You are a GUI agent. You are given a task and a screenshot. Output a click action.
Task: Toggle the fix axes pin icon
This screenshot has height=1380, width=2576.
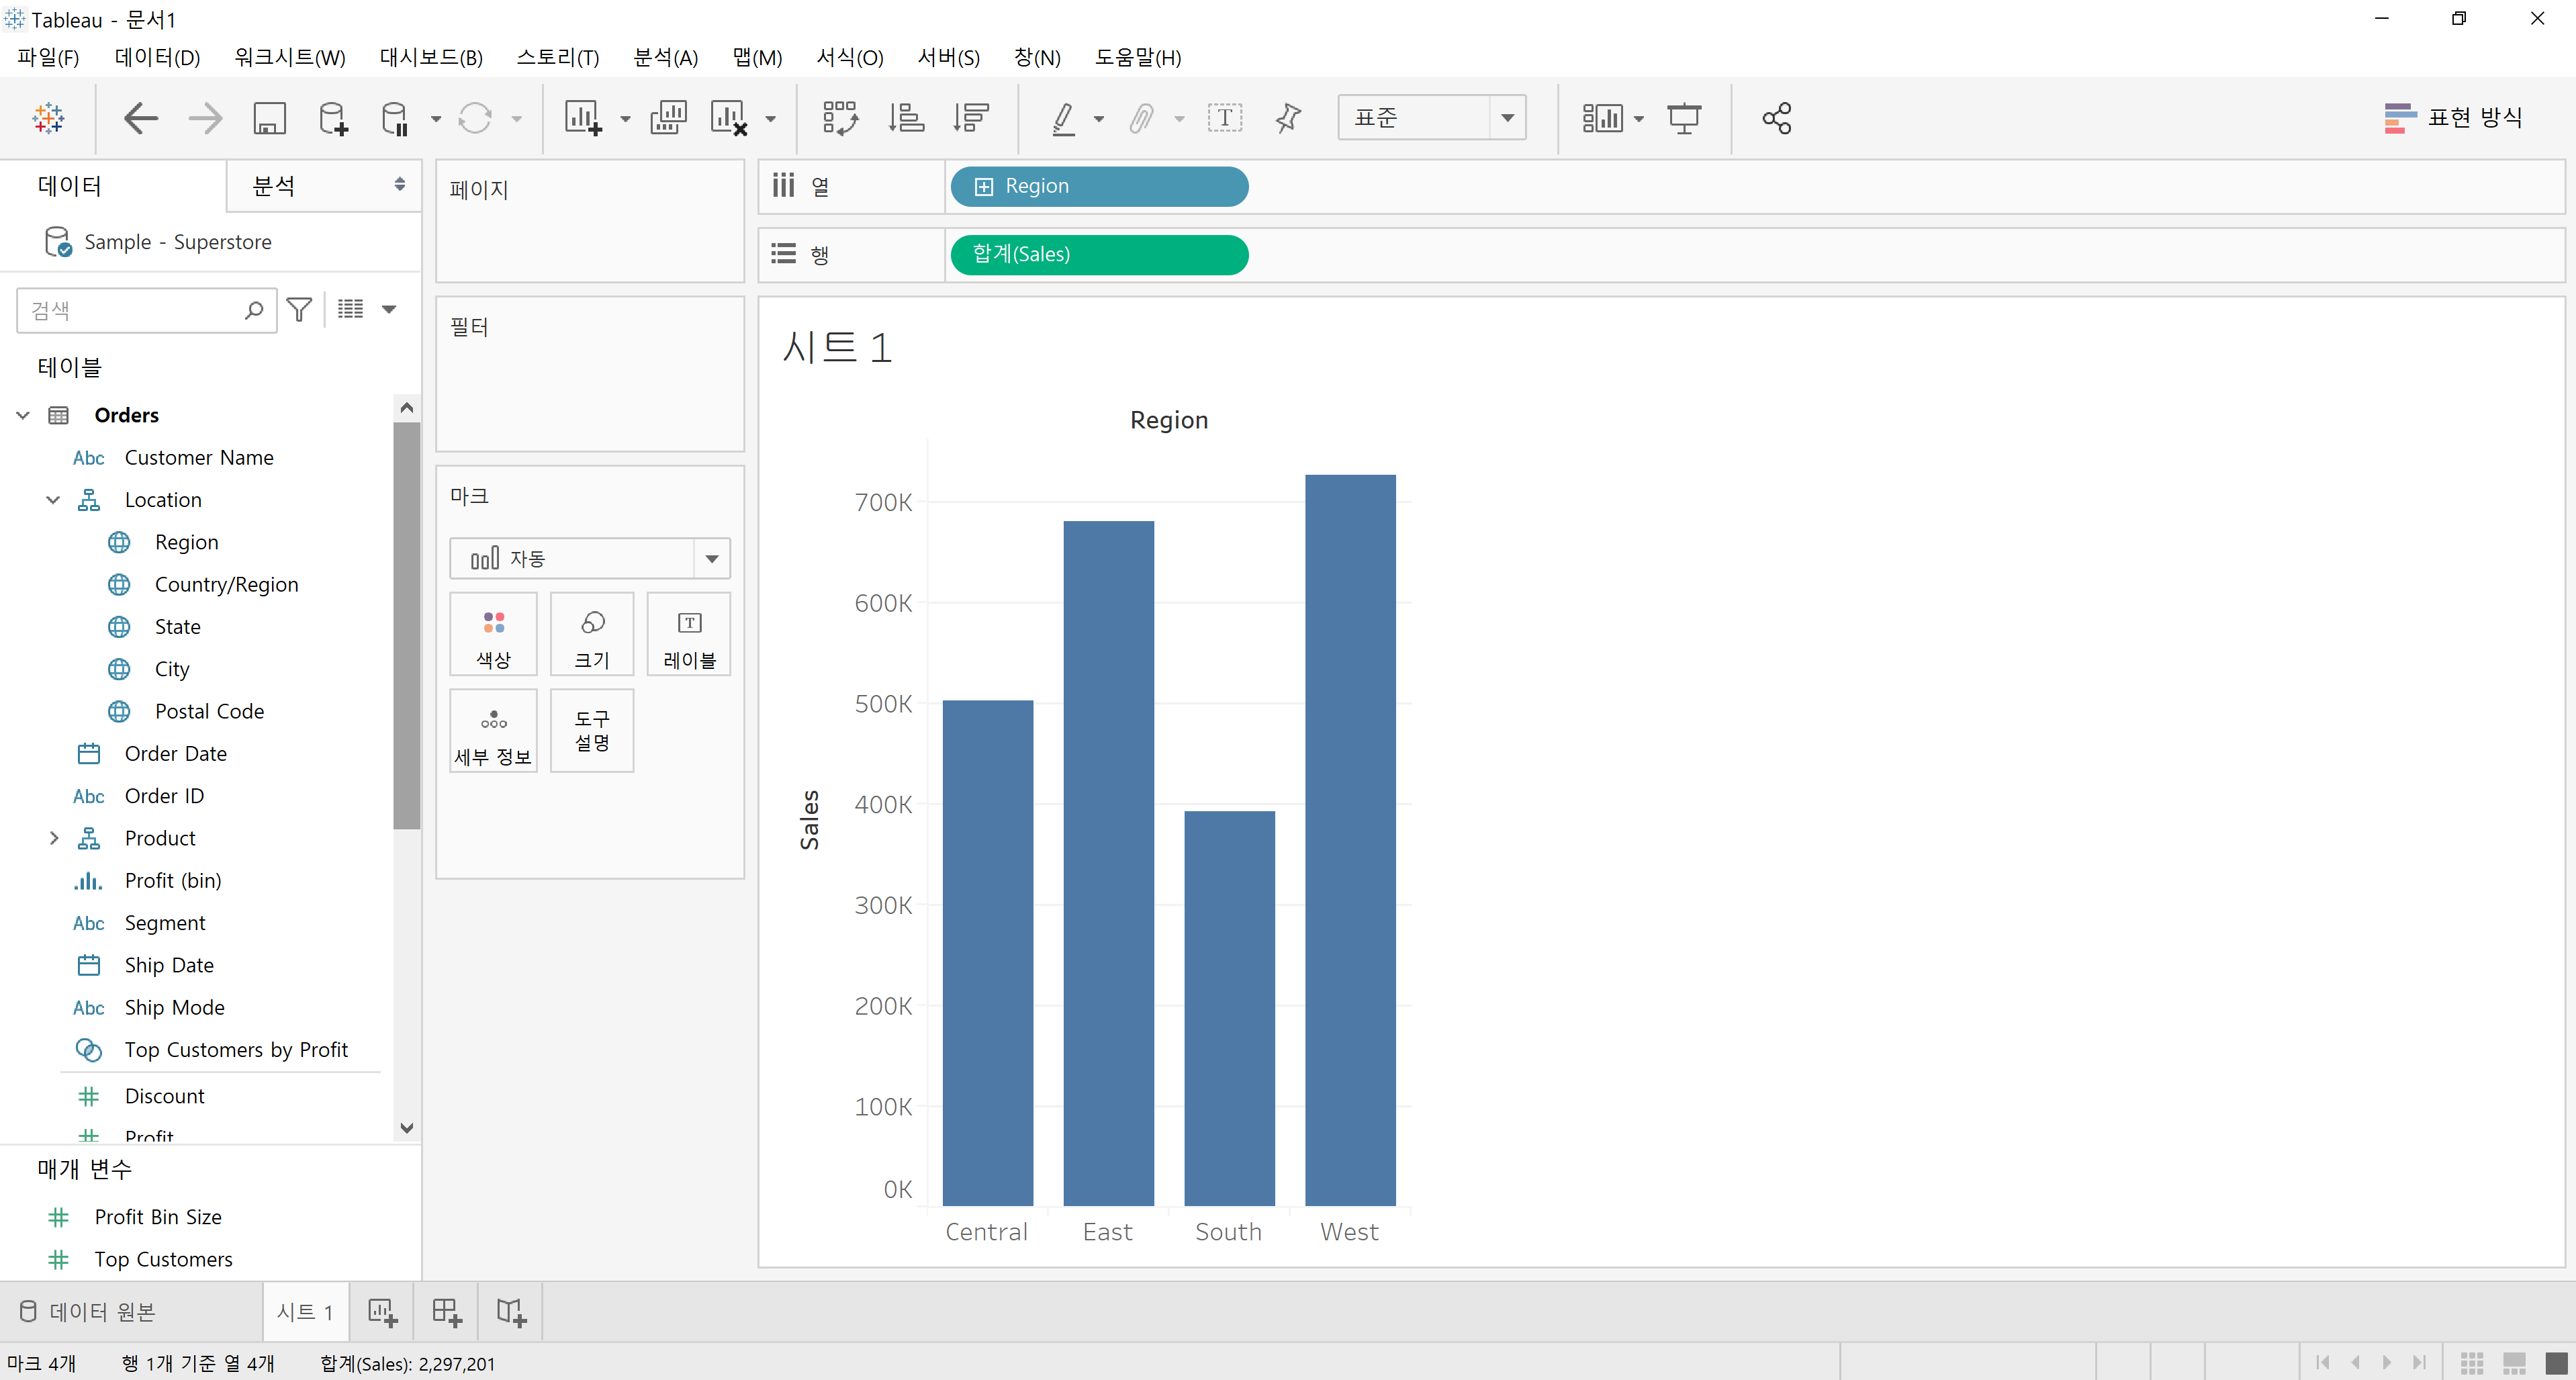1288,118
